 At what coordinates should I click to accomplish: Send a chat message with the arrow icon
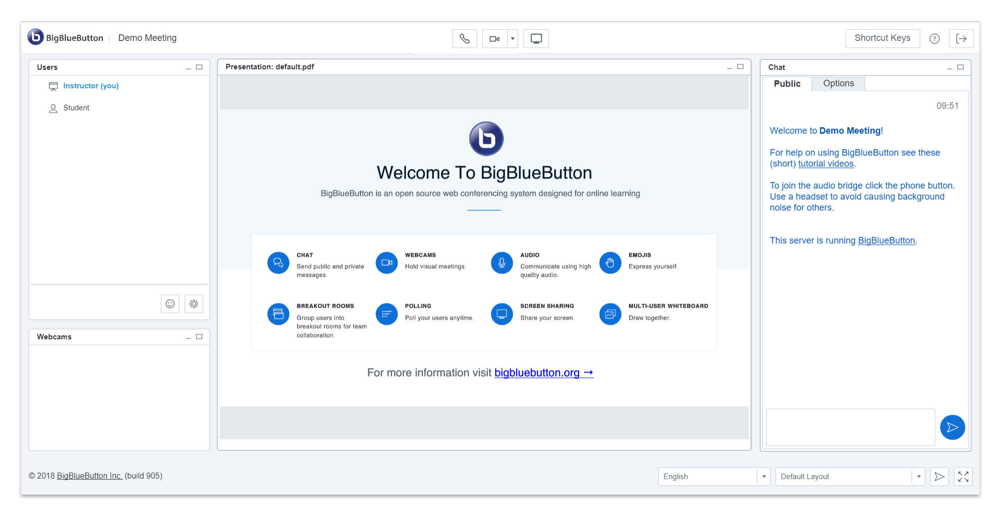click(952, 427)
